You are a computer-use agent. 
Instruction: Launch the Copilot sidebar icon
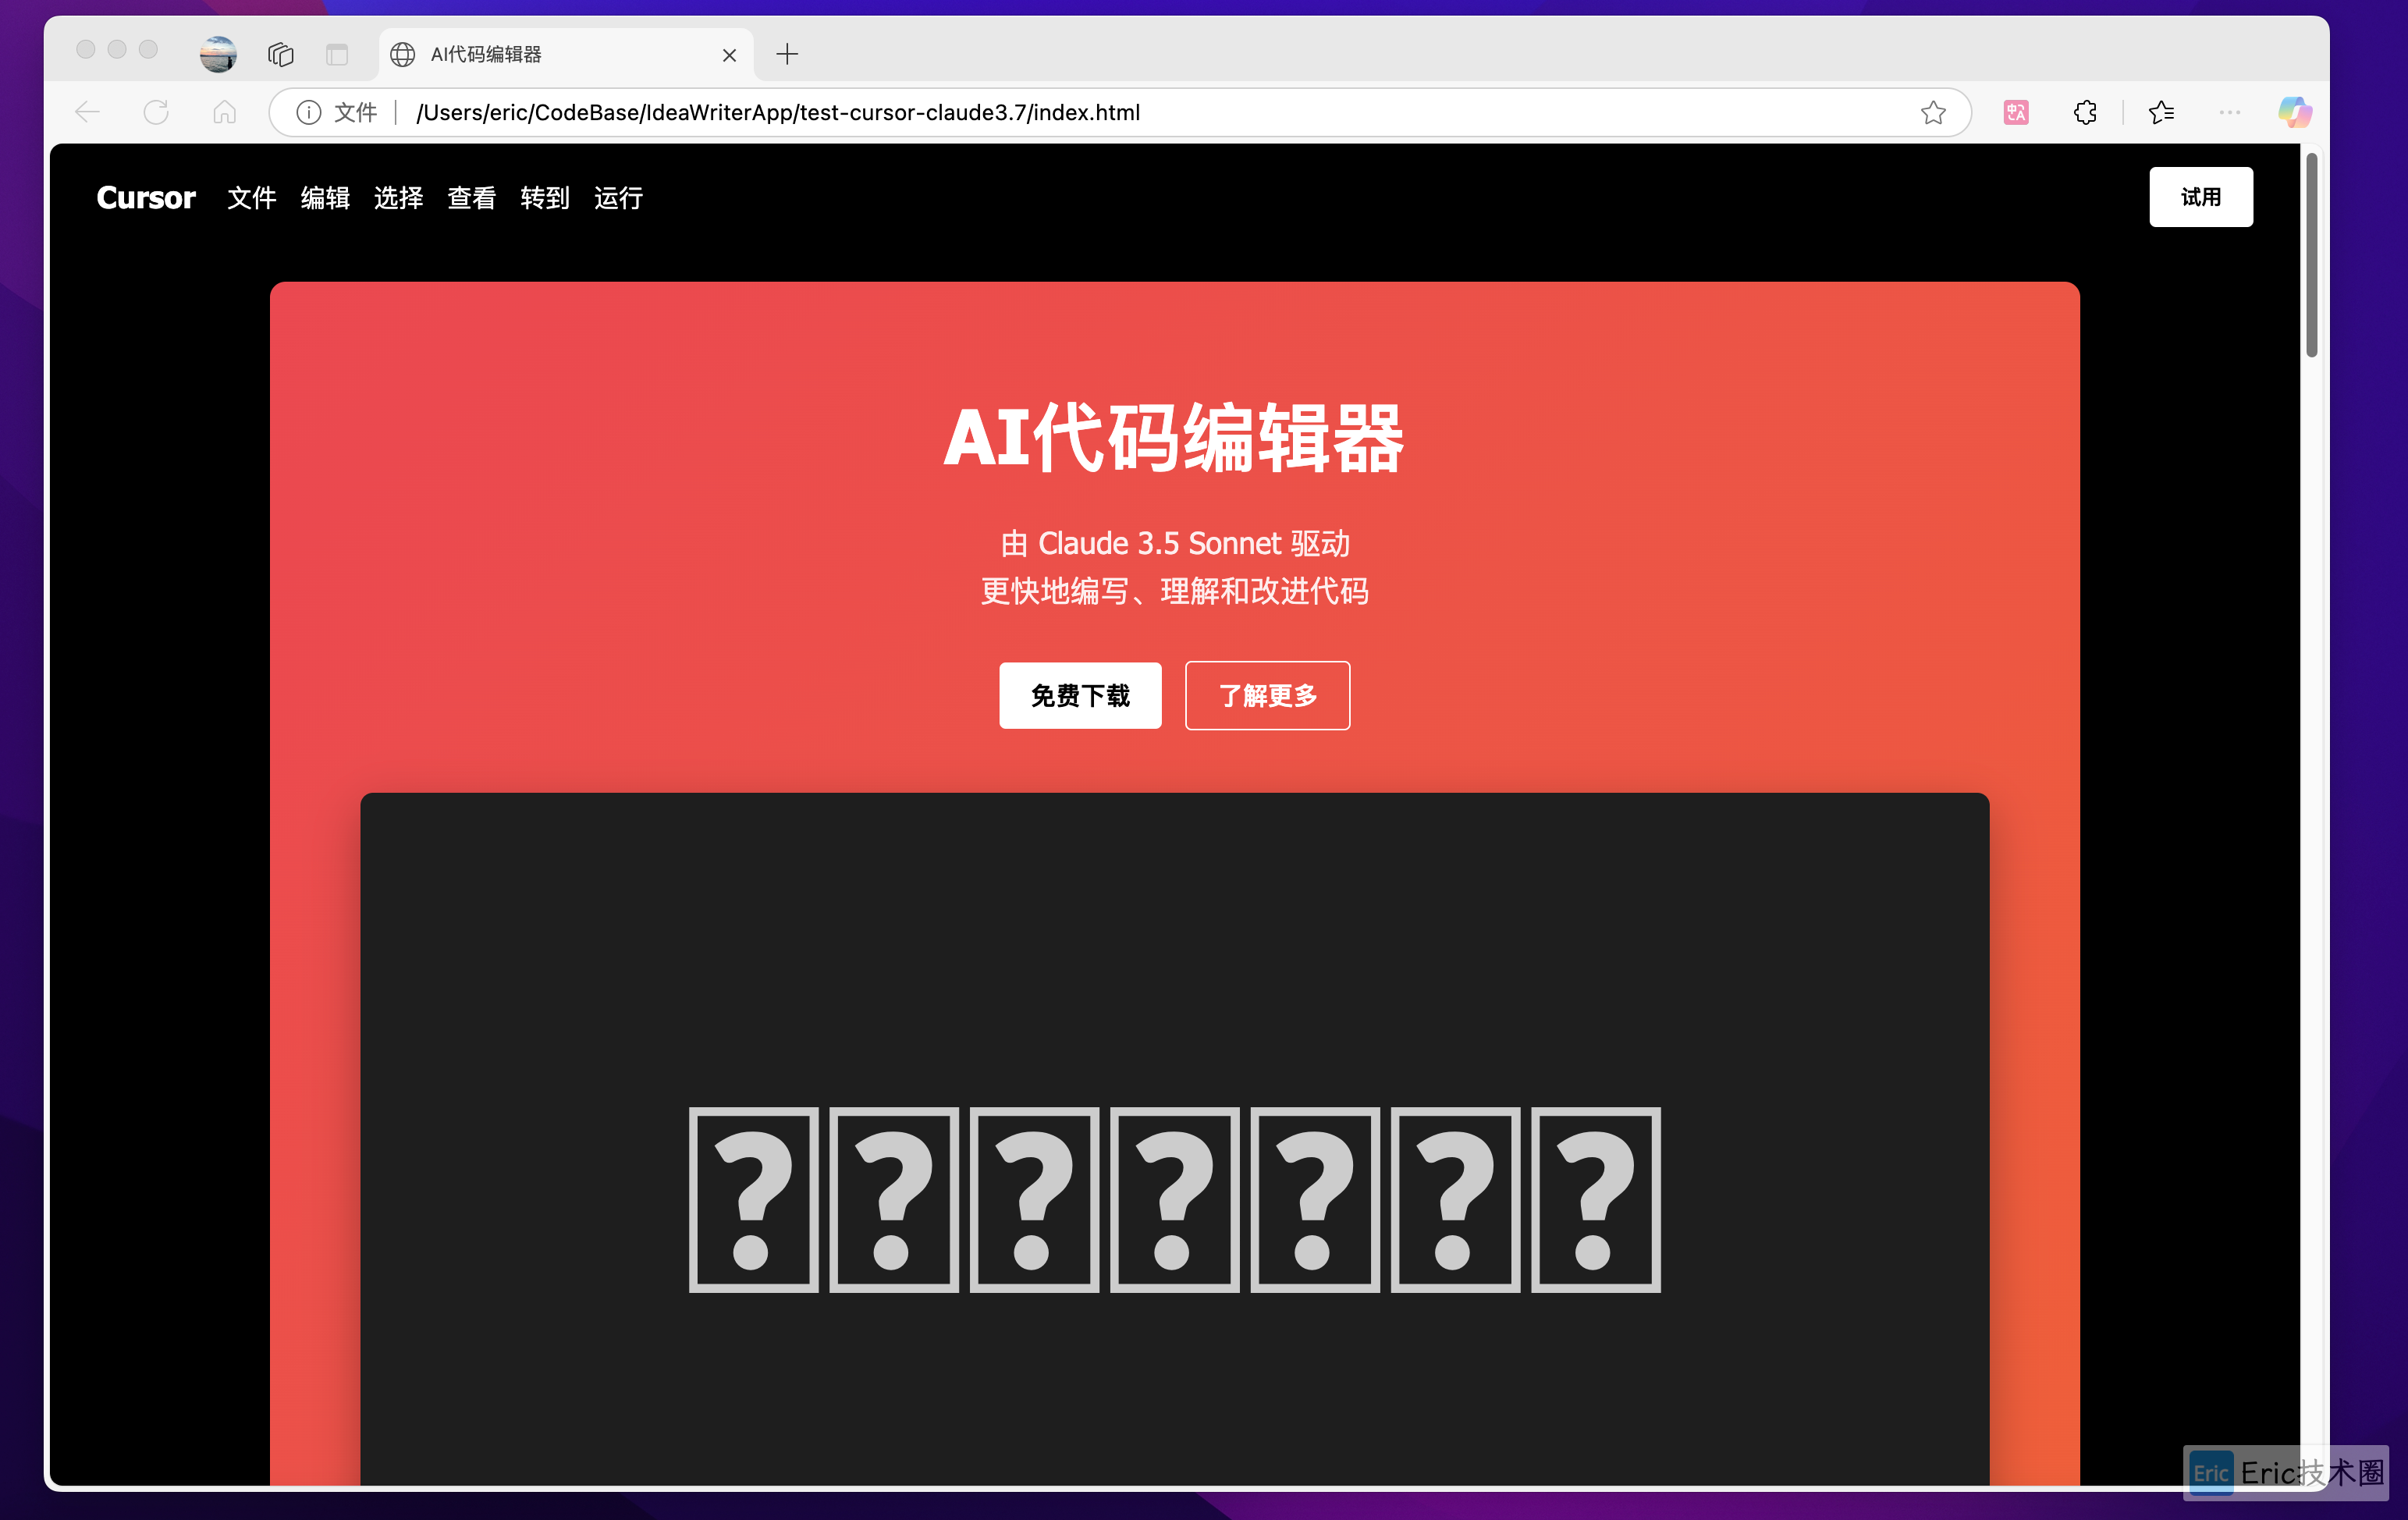pos(2295,112)
